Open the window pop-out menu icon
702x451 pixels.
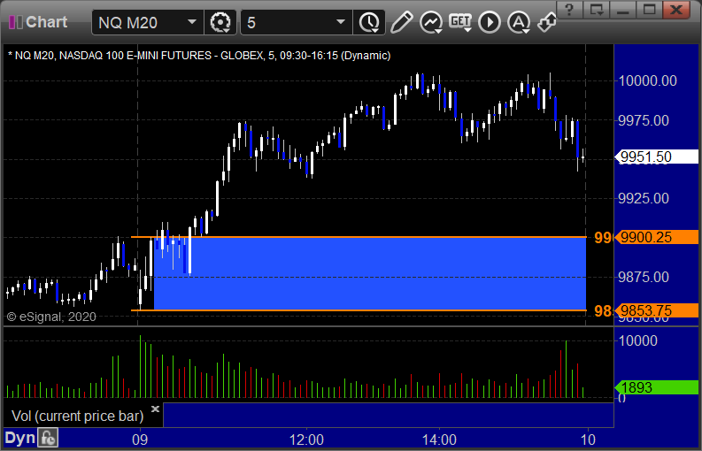point(597,9)
